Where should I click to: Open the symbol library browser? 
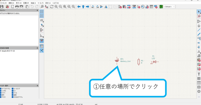pyautogui.click(x=124, y=7)
